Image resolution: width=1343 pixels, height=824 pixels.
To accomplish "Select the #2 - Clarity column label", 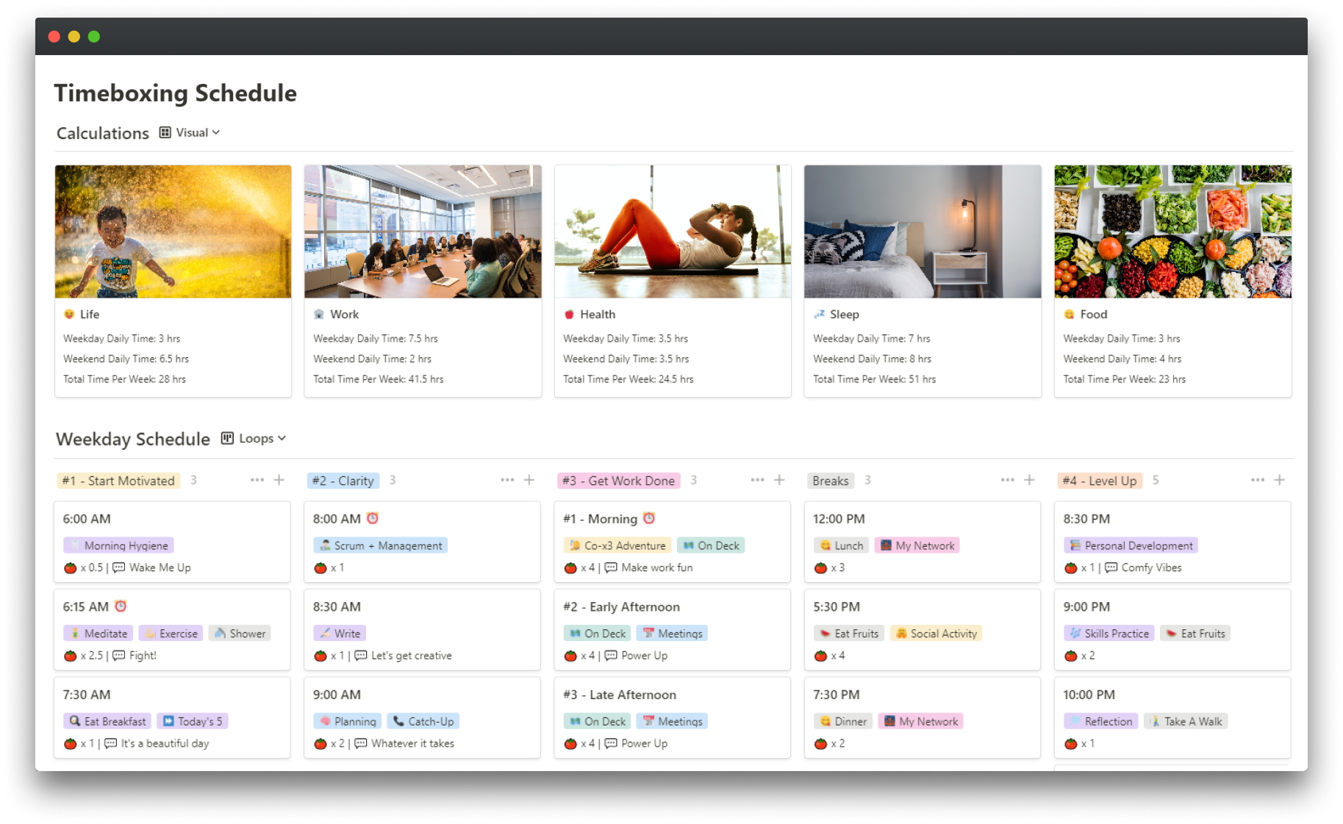I will 343,481.
